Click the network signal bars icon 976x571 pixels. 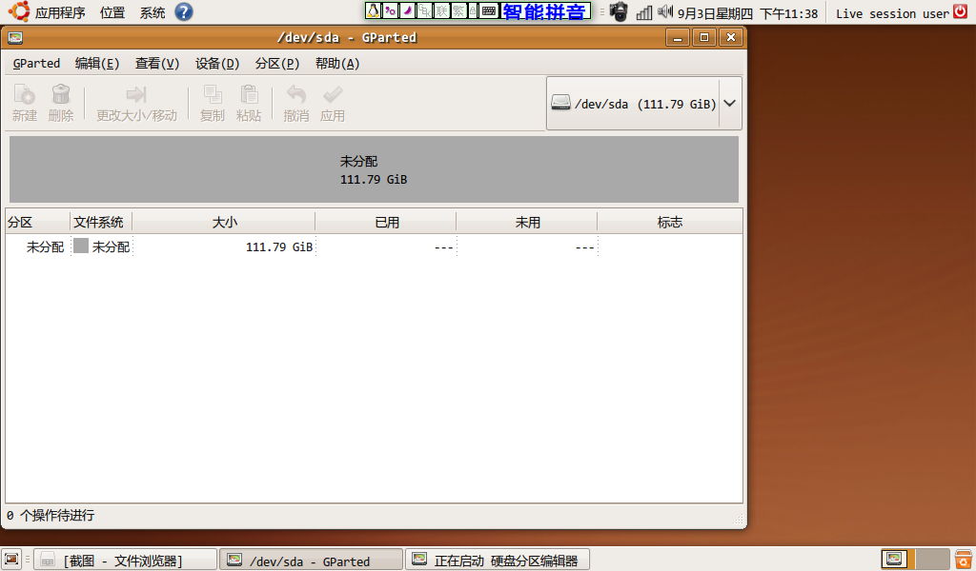tap(644, 12)
